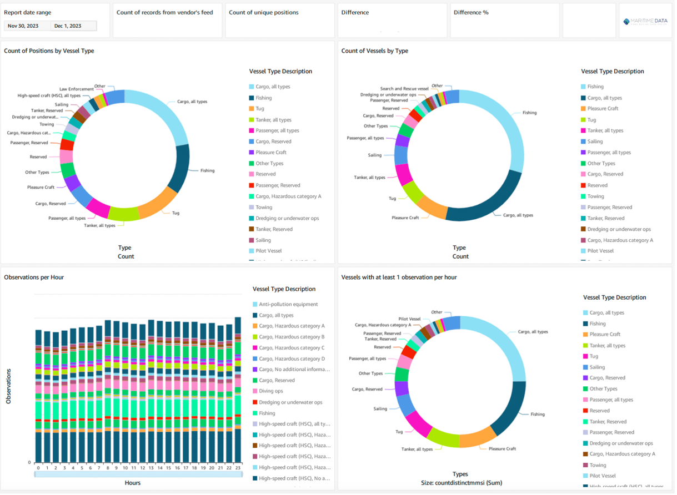Click Tug legend swatch in Count of Positions chart
Image resolution: width=677 pixels, height=495 pixels.
(252, 109)
